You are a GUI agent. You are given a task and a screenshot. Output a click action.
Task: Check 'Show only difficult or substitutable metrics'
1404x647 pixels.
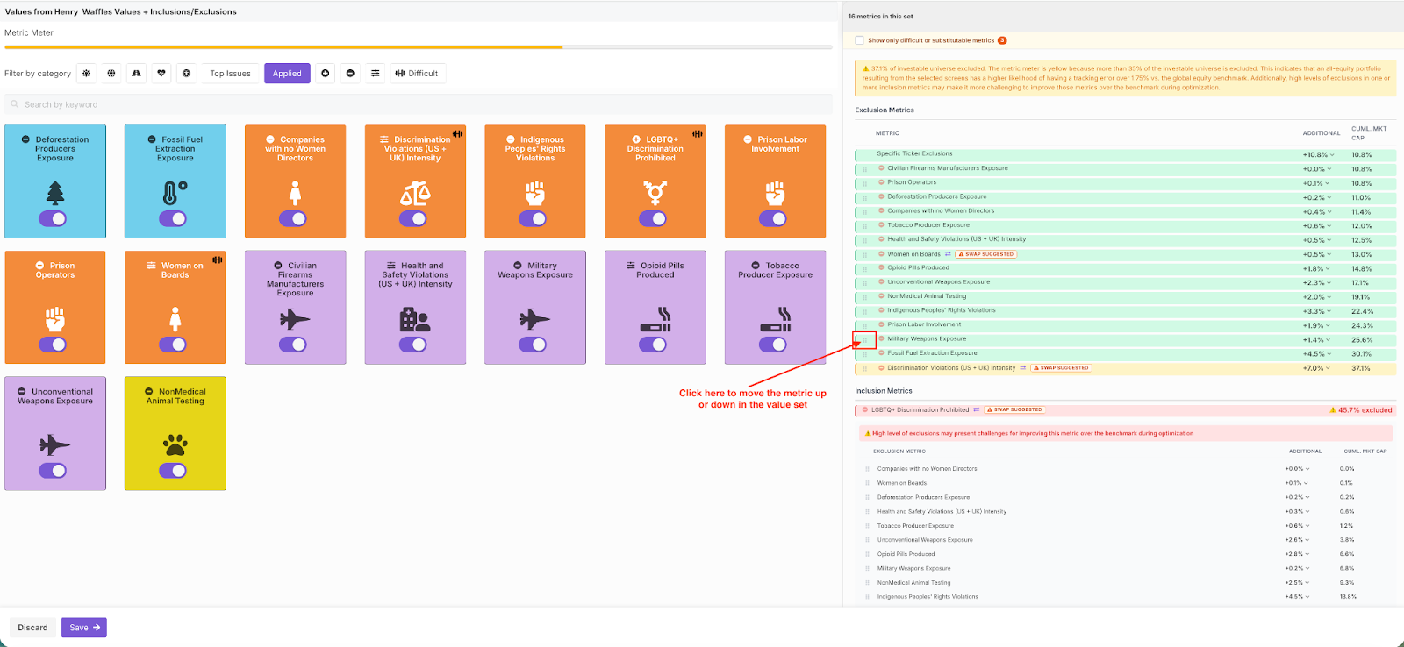point(860,40)
